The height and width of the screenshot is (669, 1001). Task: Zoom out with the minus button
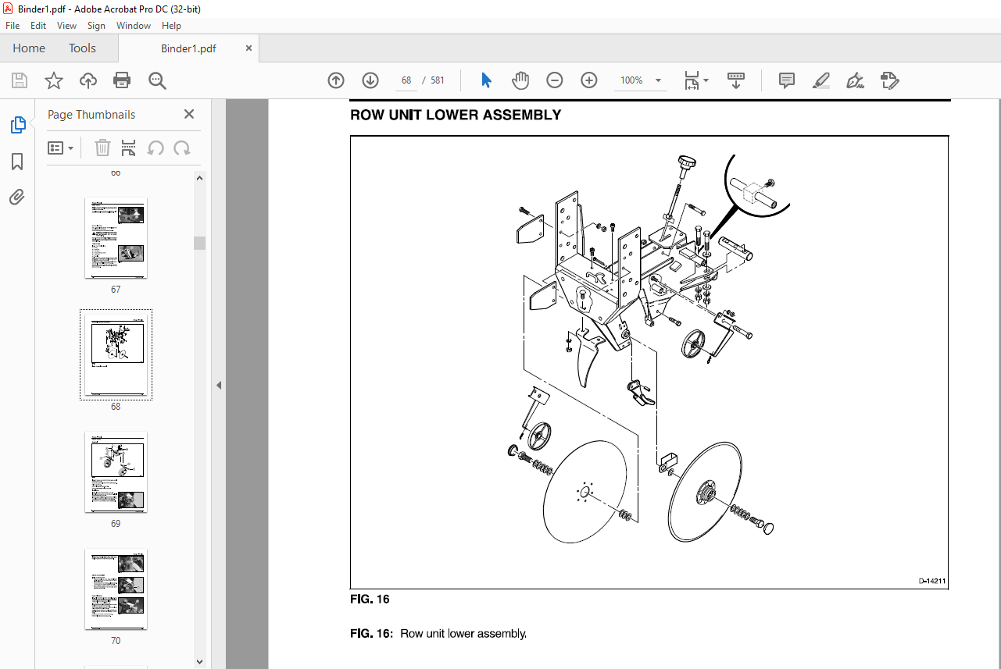pos(555,80)
